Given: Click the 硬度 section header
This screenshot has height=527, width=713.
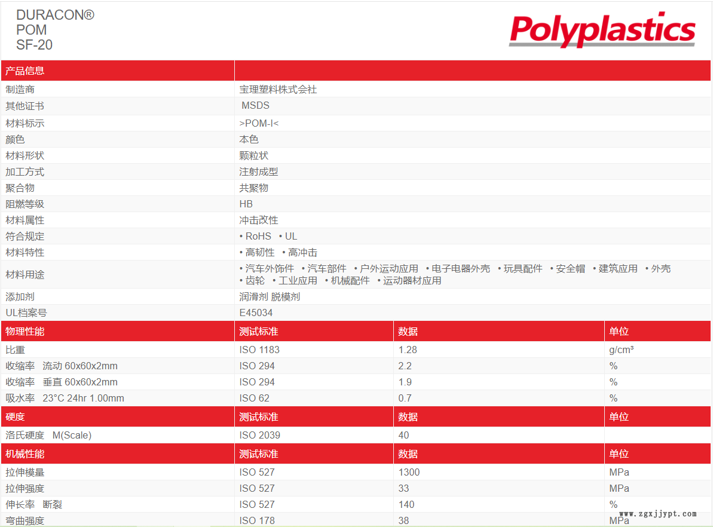Looking at the screenshot, I should [16, 417].
